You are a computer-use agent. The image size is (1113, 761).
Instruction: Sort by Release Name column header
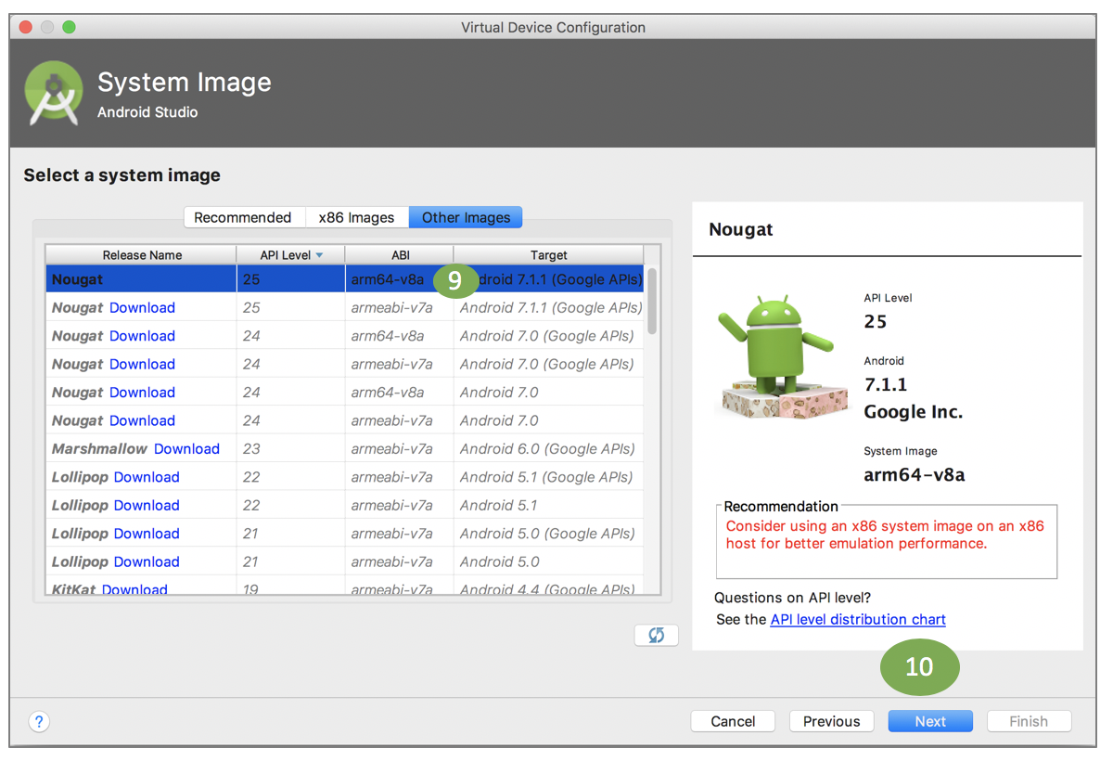tap(142, 255)
